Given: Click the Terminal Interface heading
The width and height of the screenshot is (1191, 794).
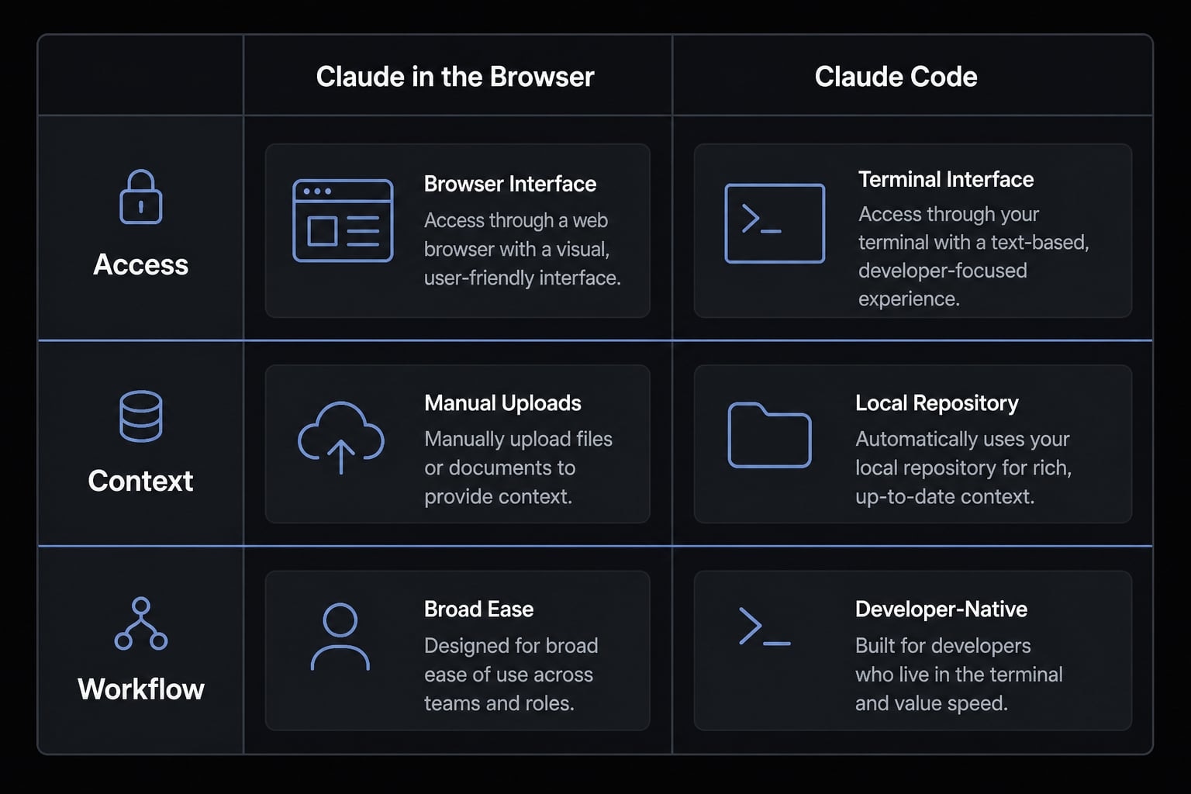Looking at the screenshot, I should 946,179.
